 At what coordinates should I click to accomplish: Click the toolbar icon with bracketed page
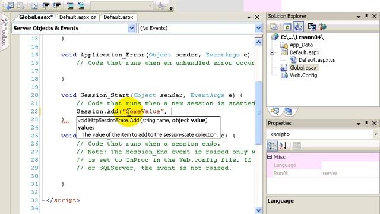(34, 5)
